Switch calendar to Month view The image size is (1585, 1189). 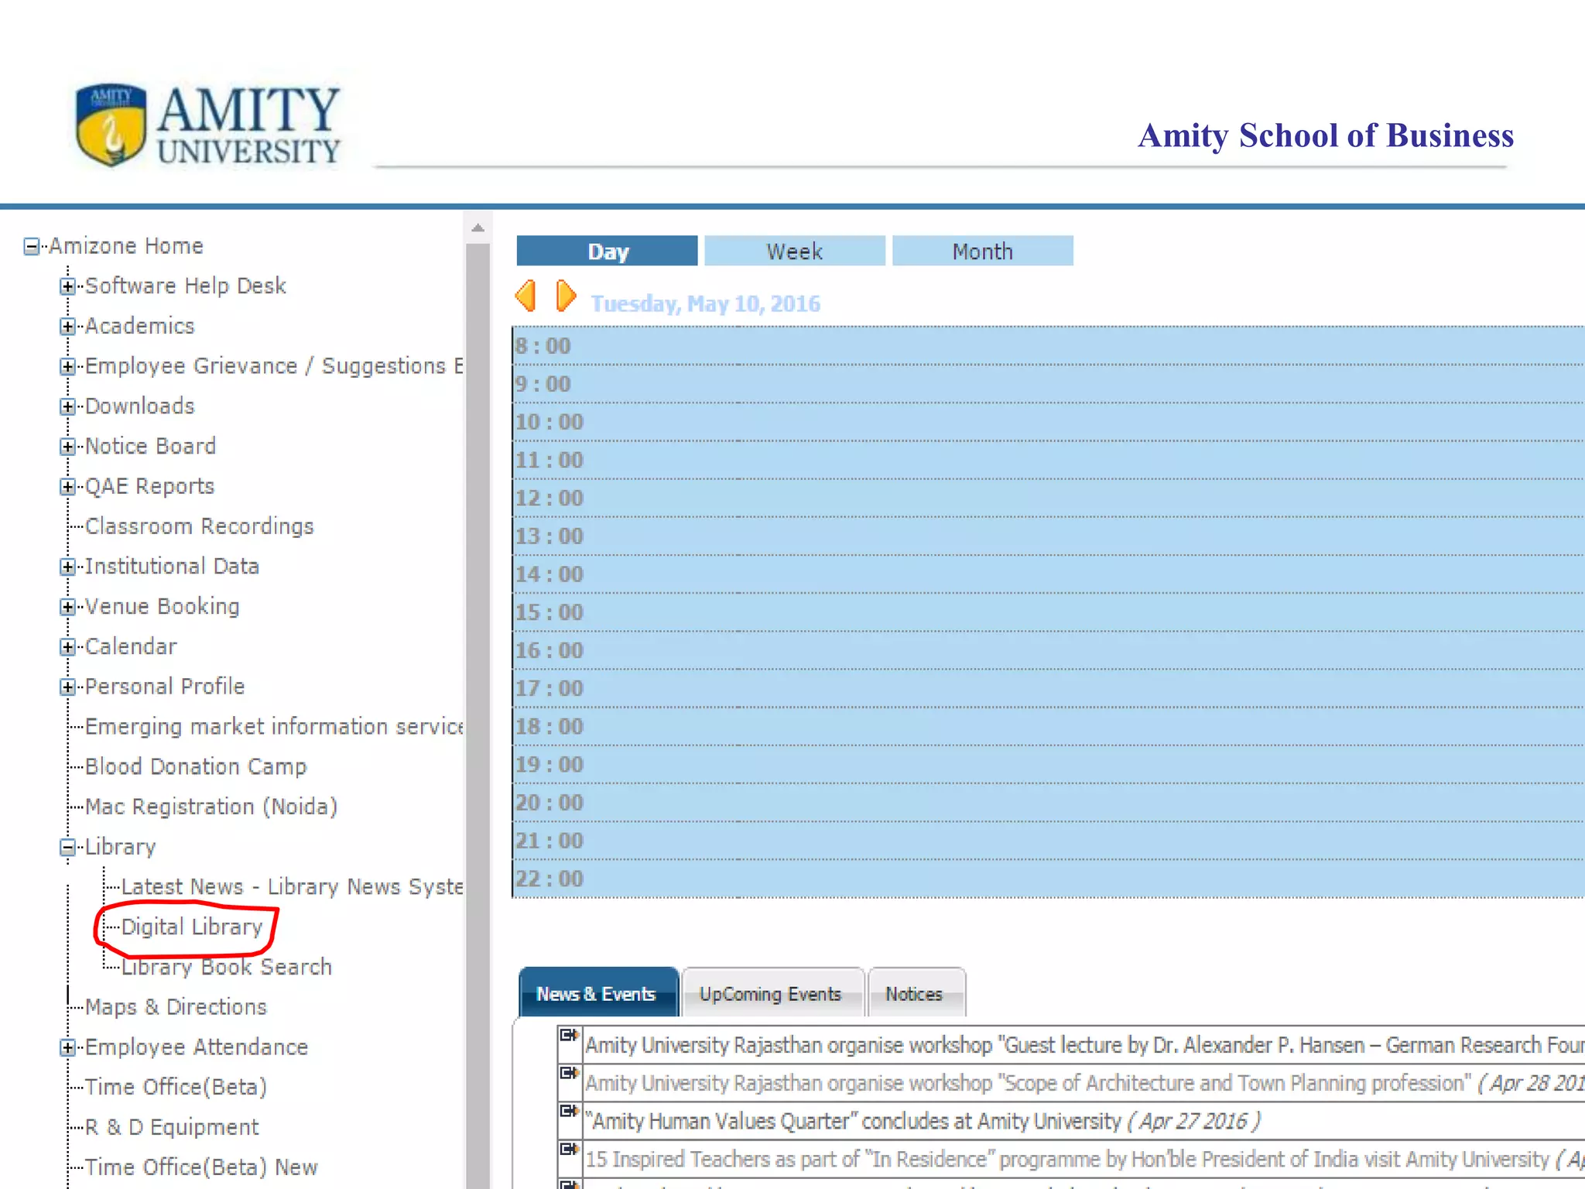coord(982,252)
